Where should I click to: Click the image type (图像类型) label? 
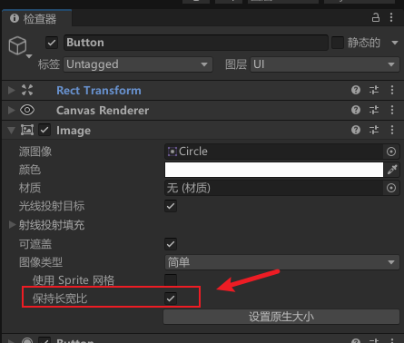coord(41,262)
